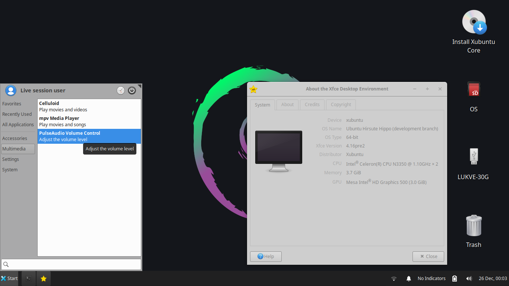
Task: Click the Start menu button
Action: click(9, 278)
